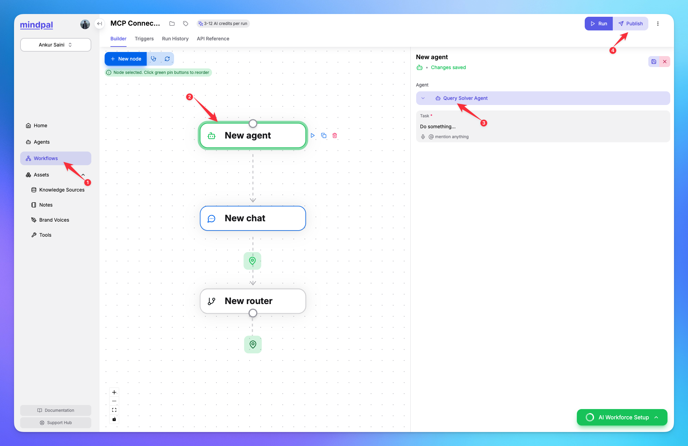
Task: Click the green pin below the New router node
Action: pos(253,344)
